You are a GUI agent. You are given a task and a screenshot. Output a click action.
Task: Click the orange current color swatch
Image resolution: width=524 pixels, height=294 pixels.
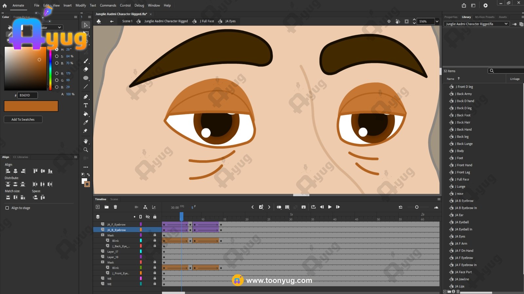click(31, 106)
